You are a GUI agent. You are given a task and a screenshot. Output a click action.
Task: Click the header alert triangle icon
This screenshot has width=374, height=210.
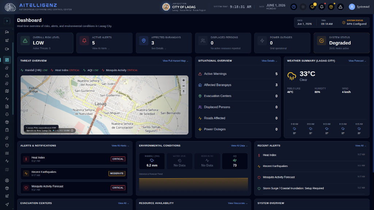tap(340, 7)
